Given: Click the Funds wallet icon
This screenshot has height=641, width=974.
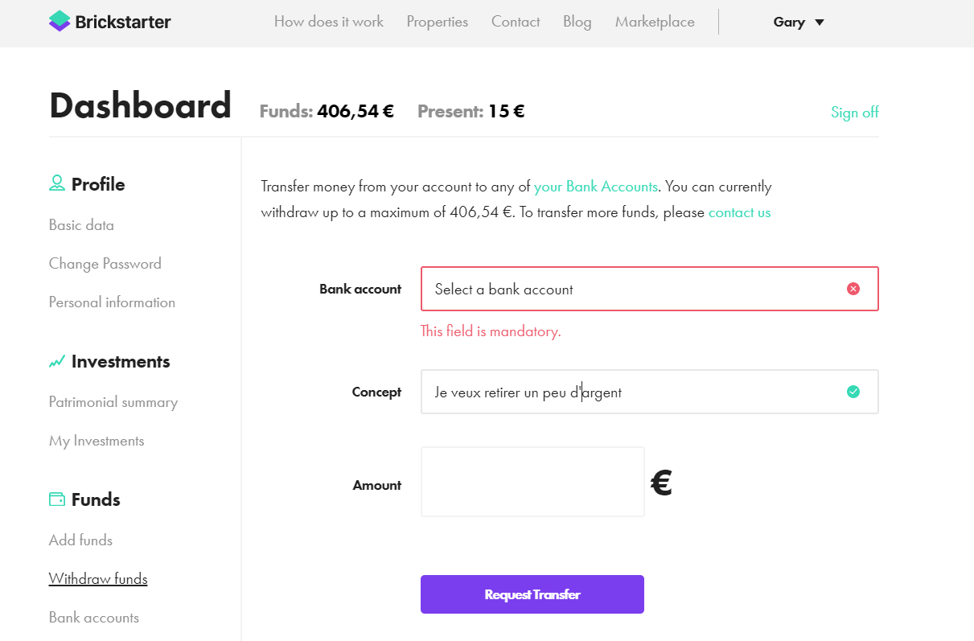Looking at the screenshot, I should pos(57,499).
